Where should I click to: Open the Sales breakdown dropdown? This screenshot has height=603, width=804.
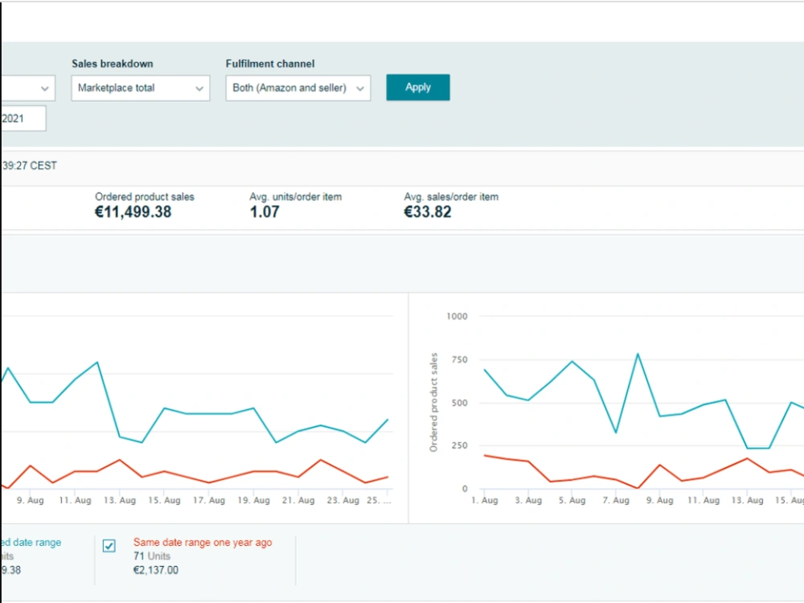pos(140,88)
